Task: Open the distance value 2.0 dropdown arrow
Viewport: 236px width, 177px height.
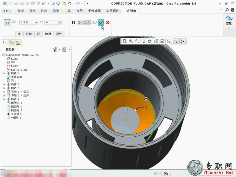Action: 60,22
